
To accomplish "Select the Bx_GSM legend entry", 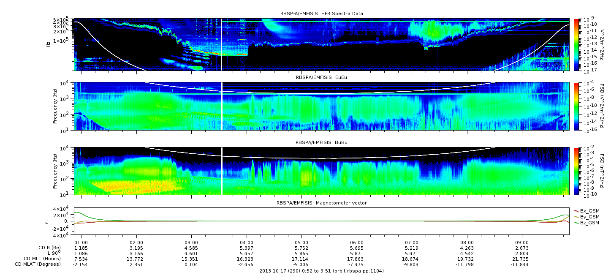I will pyautogui.click(x=589, y=210).
